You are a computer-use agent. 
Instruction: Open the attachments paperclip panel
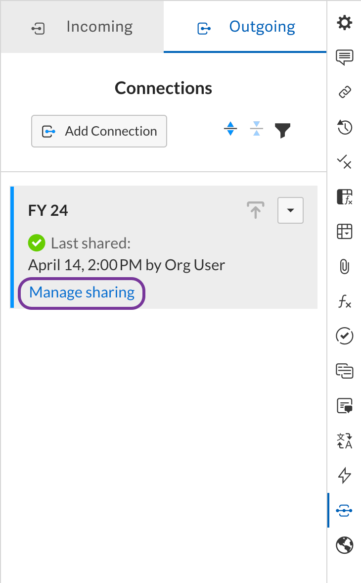click(344, 267)
